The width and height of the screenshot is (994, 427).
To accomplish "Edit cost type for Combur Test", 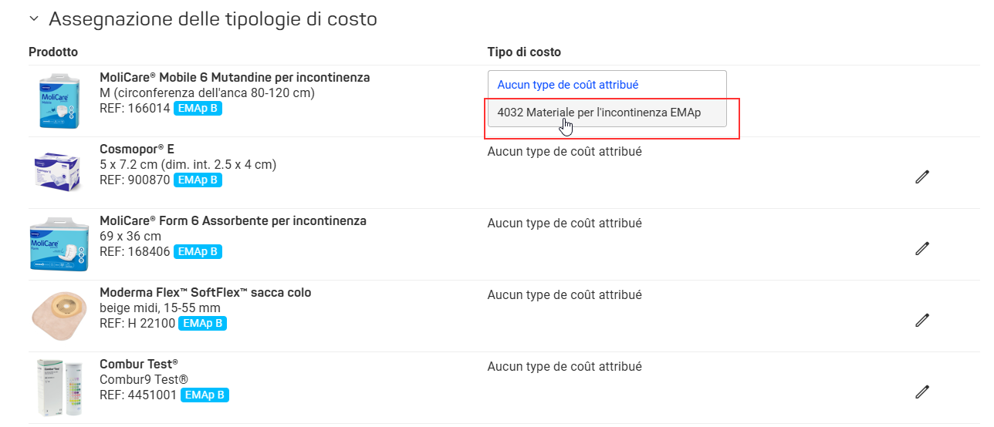I will pos(921,392).
